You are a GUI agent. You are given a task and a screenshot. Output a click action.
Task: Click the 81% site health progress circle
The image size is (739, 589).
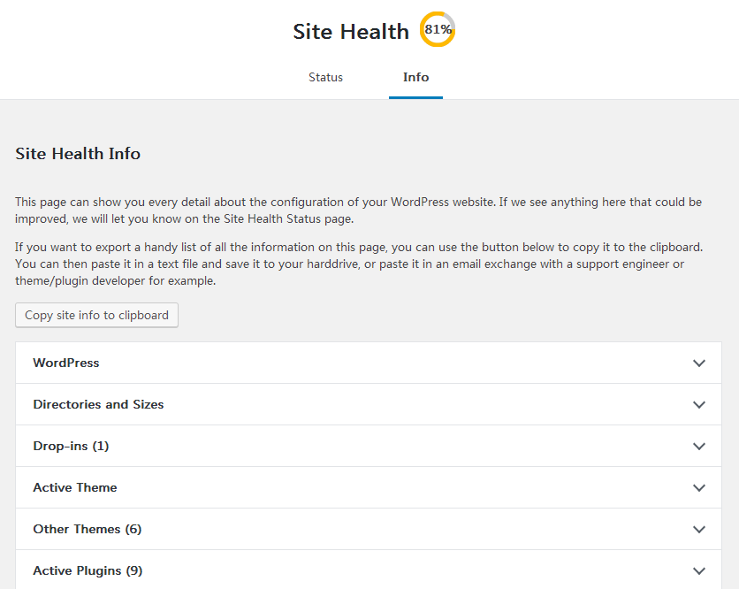click(x=438, y=30)
